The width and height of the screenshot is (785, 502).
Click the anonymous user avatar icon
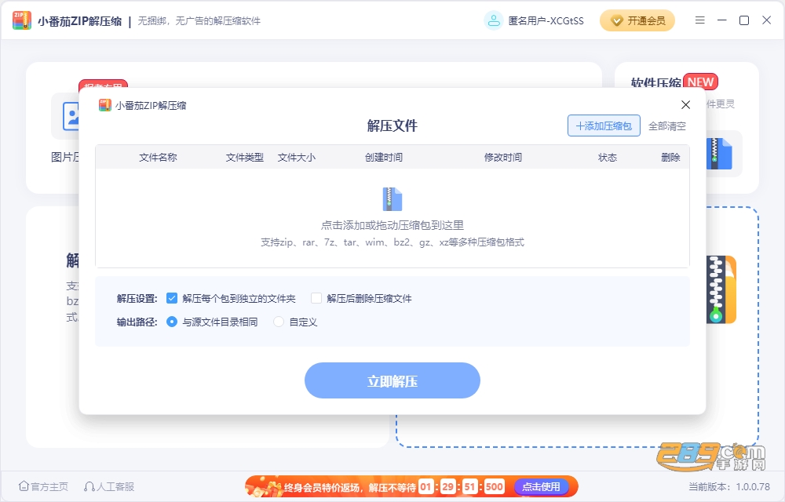(x=494, y=20)
